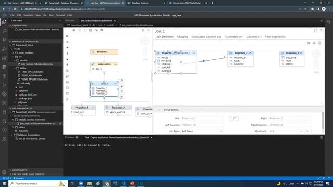The width and height of the screenshot is (333, 187).
Task: Reload the page with browser refresh button
Action: [x=15, y=9]
